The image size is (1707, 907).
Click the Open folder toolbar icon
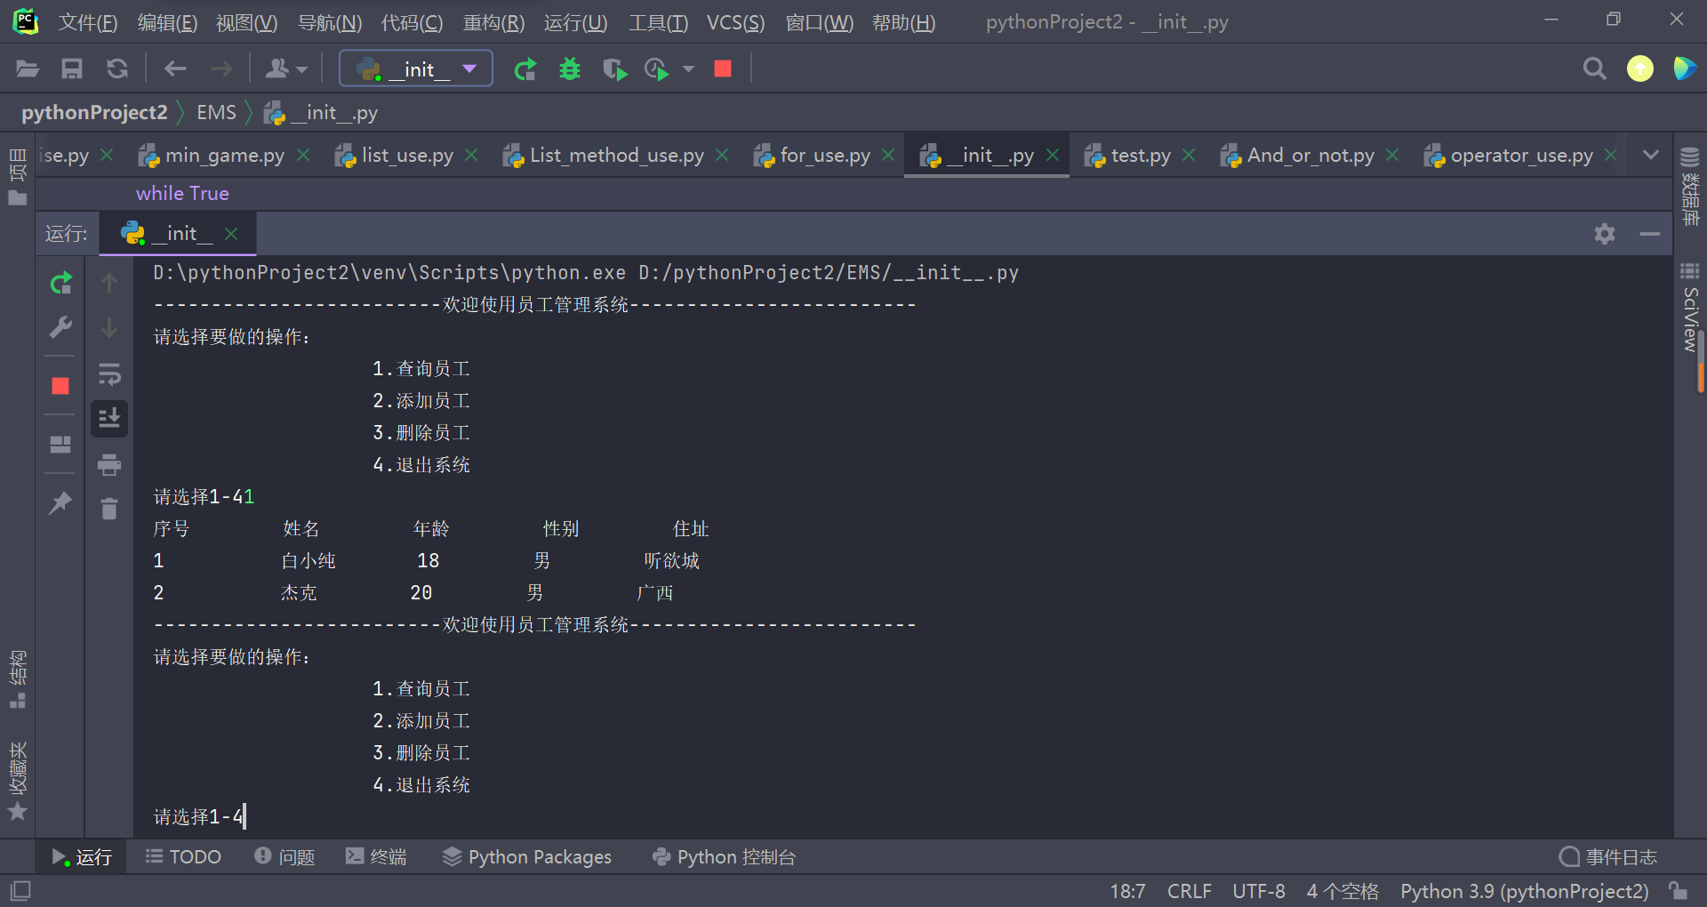click(28, 68)
